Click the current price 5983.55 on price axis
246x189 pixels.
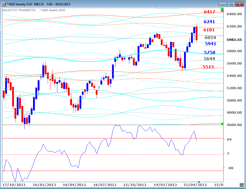click(234, 40)
